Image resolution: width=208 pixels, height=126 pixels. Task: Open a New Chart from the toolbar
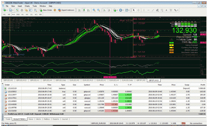4,10
